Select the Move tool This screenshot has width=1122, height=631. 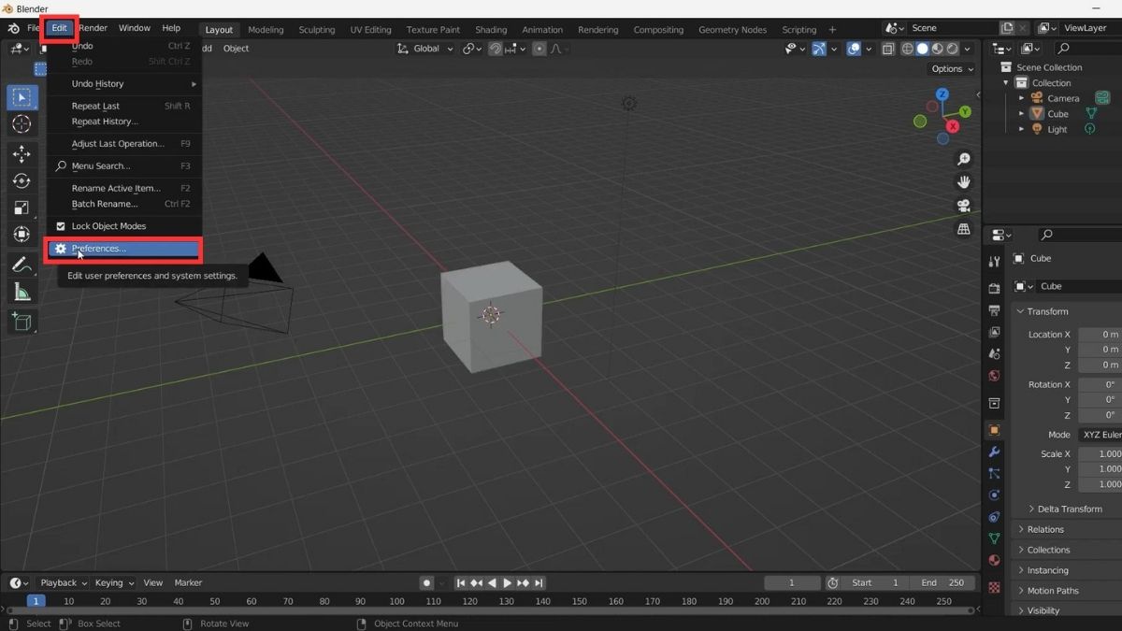point(22,154)
